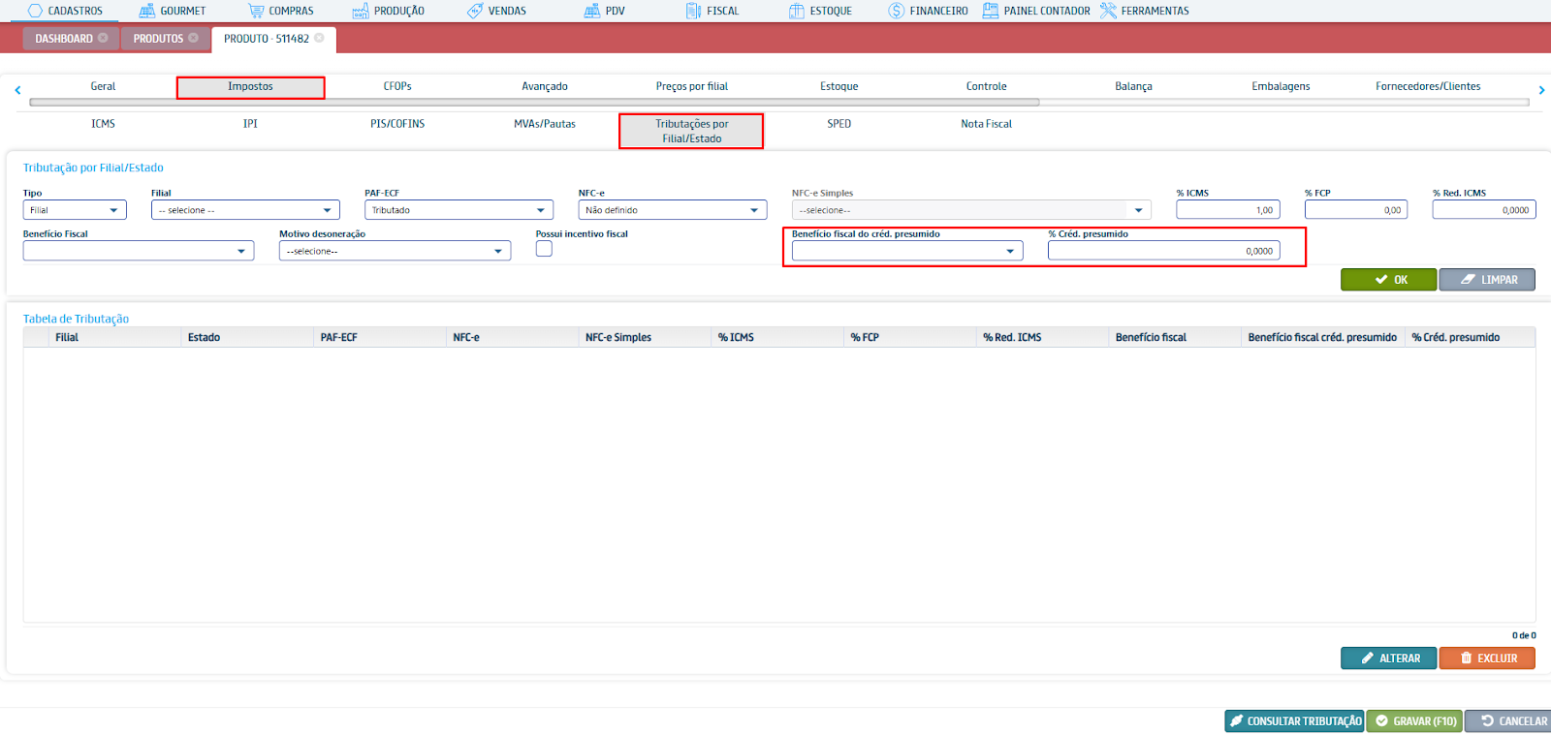Close the Dashboard tab
Viewport: 1551px width, 735px height.
pos(103,38)
